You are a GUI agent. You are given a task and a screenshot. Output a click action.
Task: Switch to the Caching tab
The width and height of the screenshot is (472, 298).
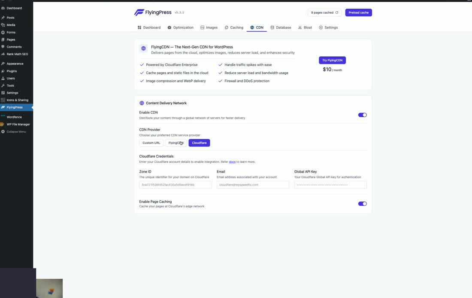234,27
